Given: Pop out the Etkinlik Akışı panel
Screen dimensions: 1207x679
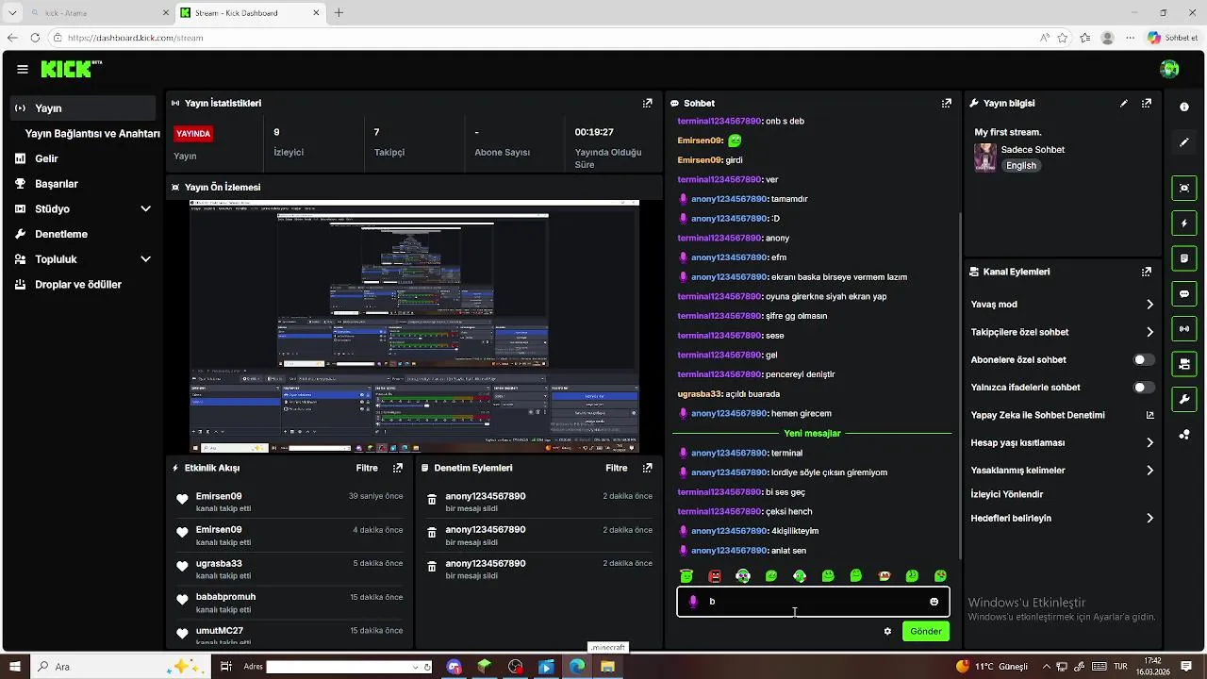Looking at the screenshot, I should [397, 468].
